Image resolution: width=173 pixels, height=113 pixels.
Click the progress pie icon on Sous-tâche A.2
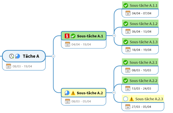point(67,93)
